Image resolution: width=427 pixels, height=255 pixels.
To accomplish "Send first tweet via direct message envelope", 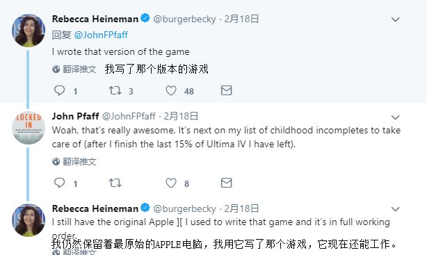I will (x=226, y=90).
